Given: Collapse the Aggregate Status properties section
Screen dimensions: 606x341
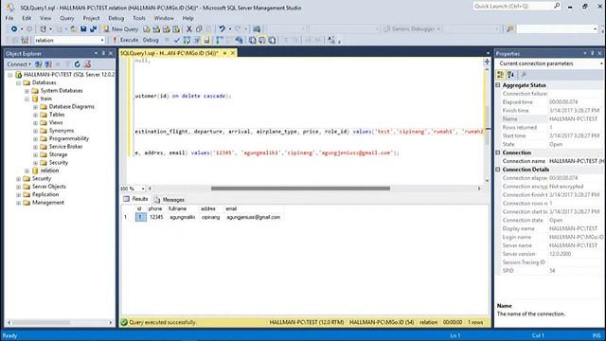Looking at the screenshot, I should 498,85.
